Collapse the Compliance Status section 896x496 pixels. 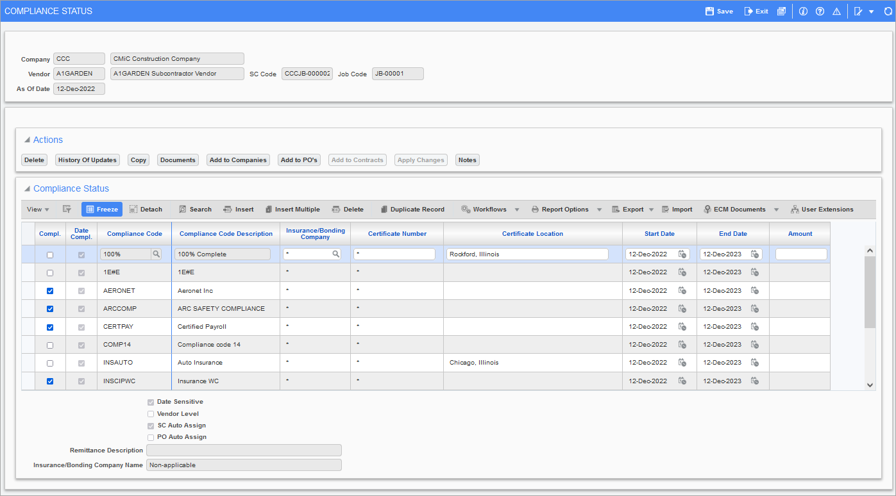(x=27, y=188)
